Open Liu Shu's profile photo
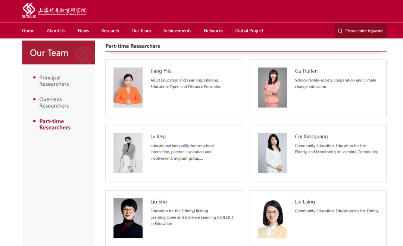This screenshot has height=246, width=403. (128, 218)
